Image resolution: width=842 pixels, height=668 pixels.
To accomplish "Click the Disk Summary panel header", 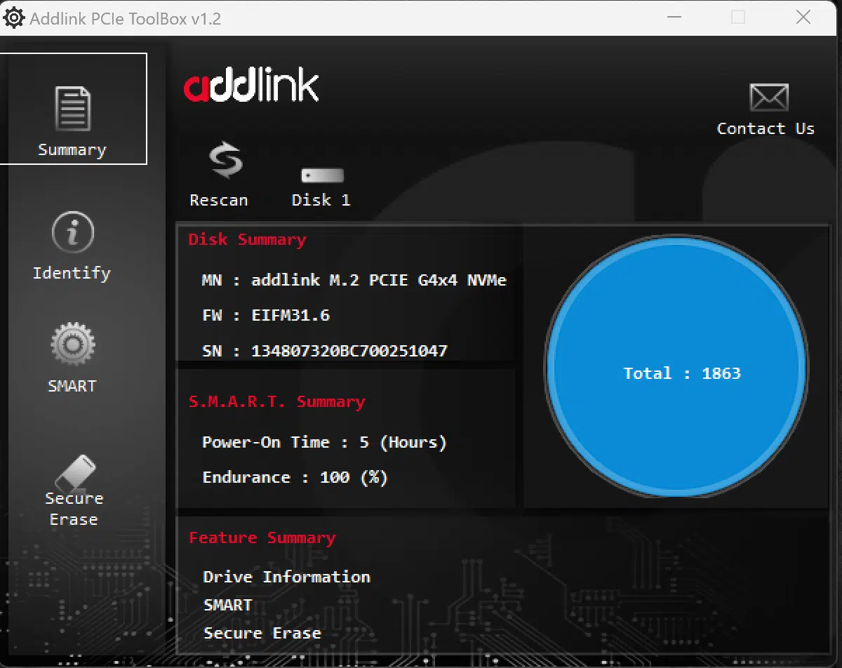I will tap(246, 239).
